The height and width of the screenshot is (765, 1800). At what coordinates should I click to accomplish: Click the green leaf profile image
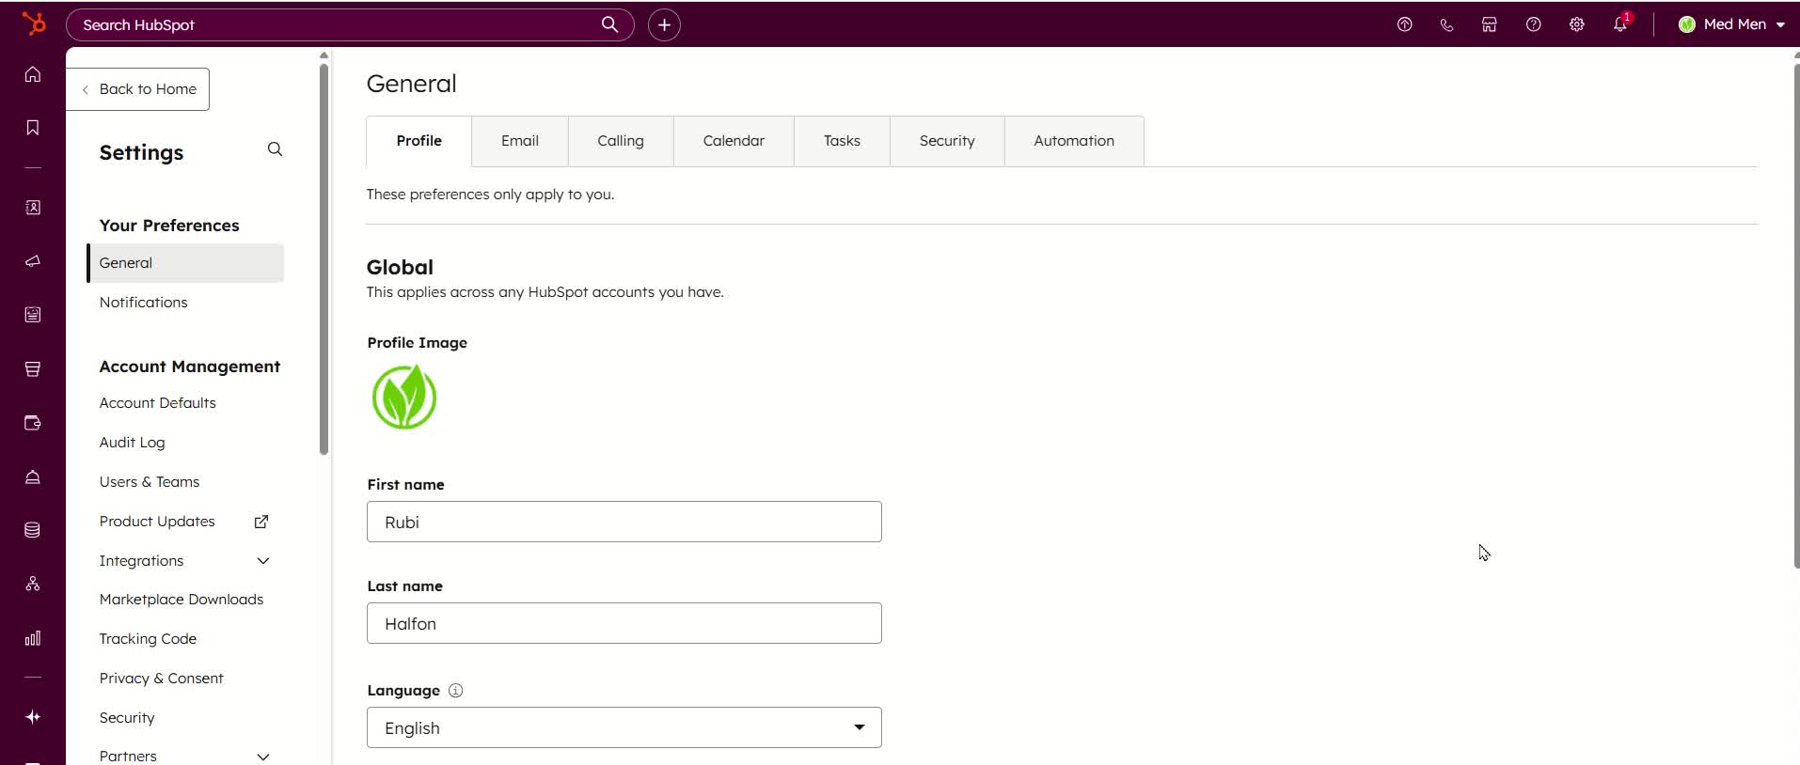[404, 398]
